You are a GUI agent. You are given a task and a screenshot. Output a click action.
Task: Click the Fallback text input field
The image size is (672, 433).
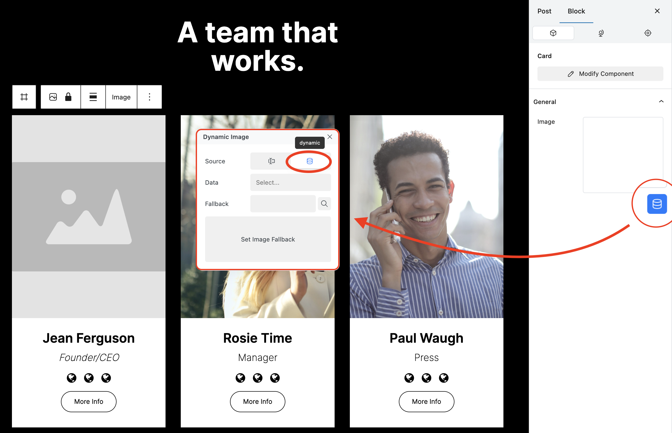(x=283, y=204)
